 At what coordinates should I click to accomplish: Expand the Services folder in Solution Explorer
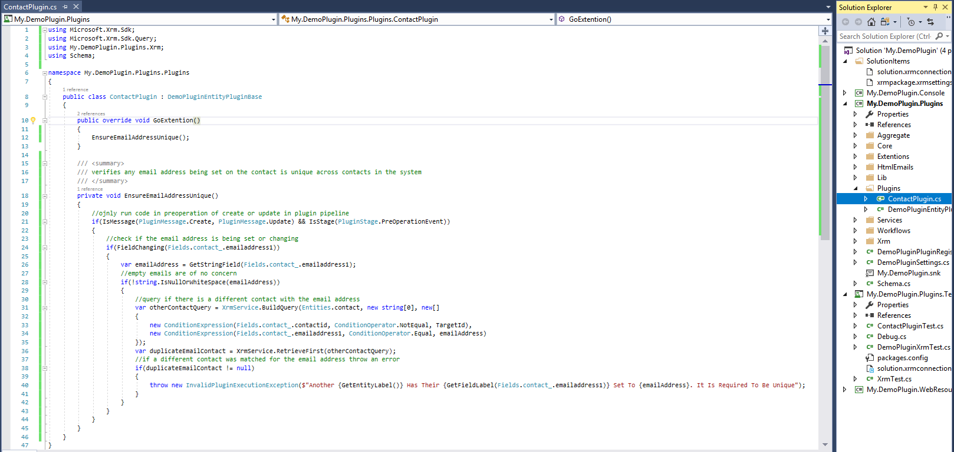pyautogui.click(x=856, y=220)
